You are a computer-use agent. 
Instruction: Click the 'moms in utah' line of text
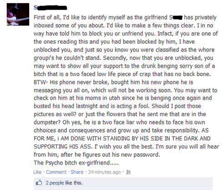tap(122, 98)
